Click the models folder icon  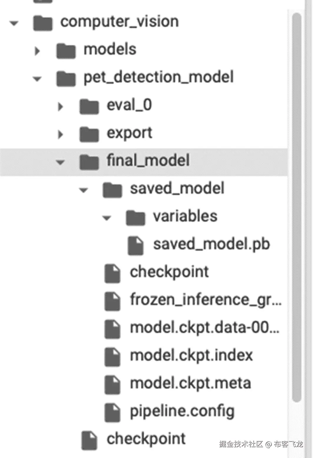66,50
